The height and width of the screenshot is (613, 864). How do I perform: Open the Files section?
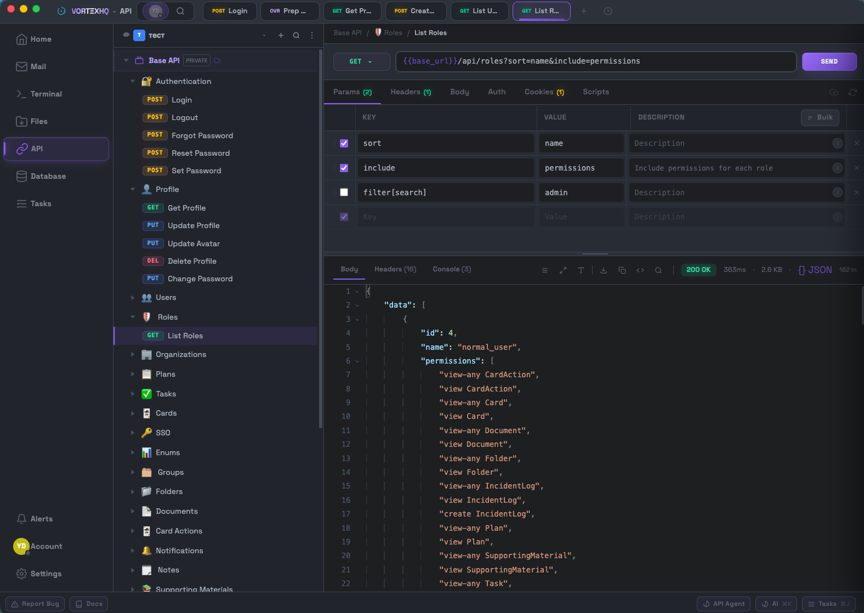click(x=31, y=121)
